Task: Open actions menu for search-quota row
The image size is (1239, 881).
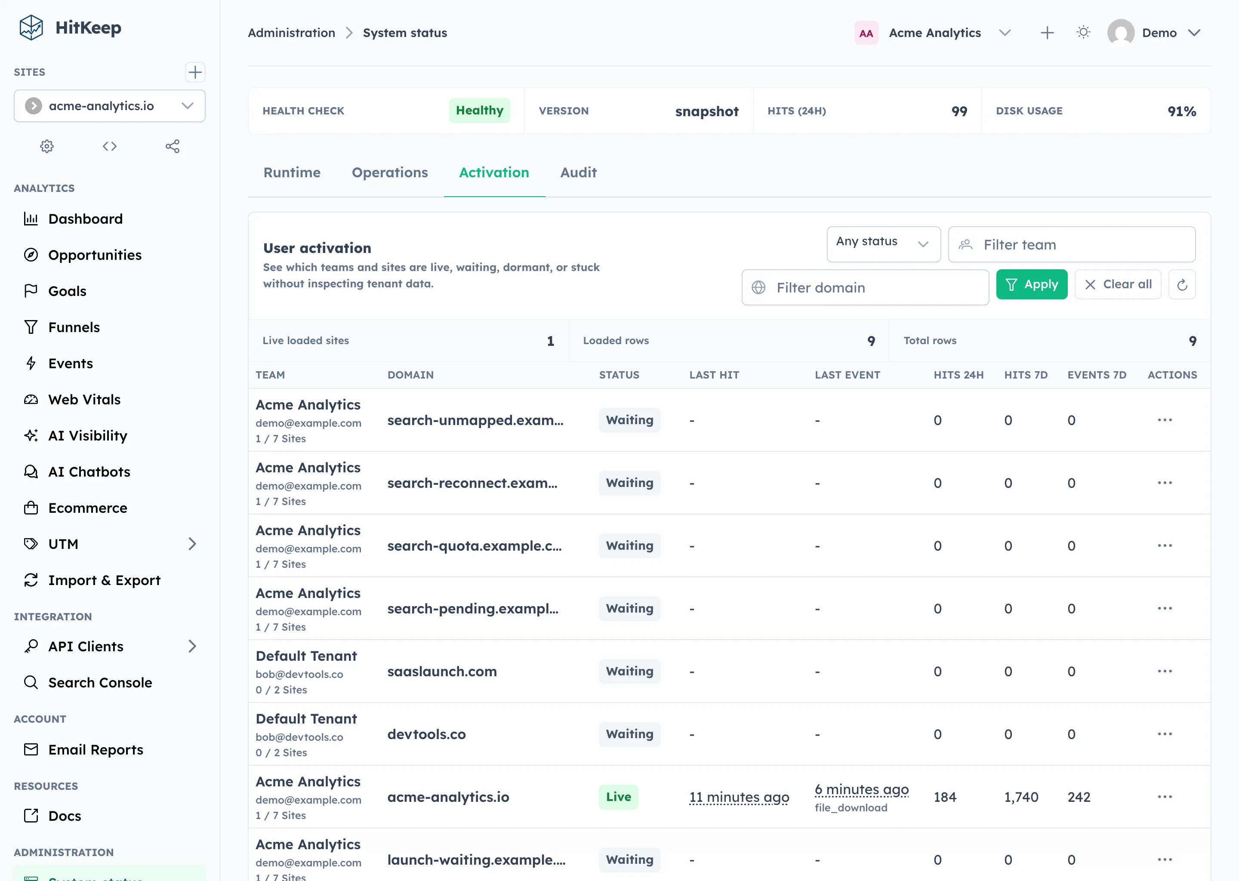Action: click(1165, 546)
